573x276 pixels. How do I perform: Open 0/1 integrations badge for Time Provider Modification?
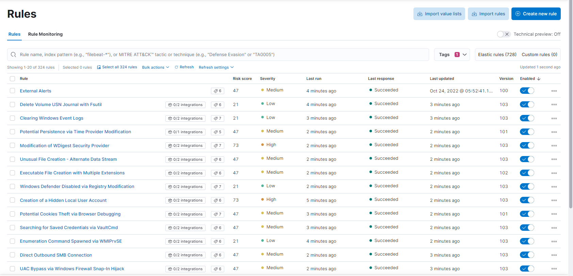pyautogui.click(x=185, y=132)
